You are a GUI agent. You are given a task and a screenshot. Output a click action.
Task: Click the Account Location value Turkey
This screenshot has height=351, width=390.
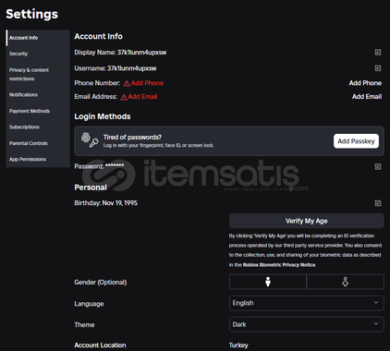(x=238, y=345)
